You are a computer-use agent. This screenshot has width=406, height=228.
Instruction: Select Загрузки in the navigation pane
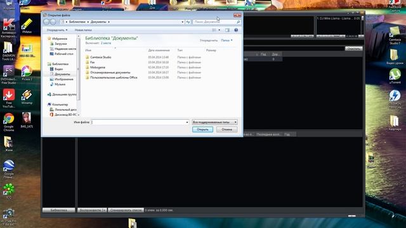[x=61, y=44]
